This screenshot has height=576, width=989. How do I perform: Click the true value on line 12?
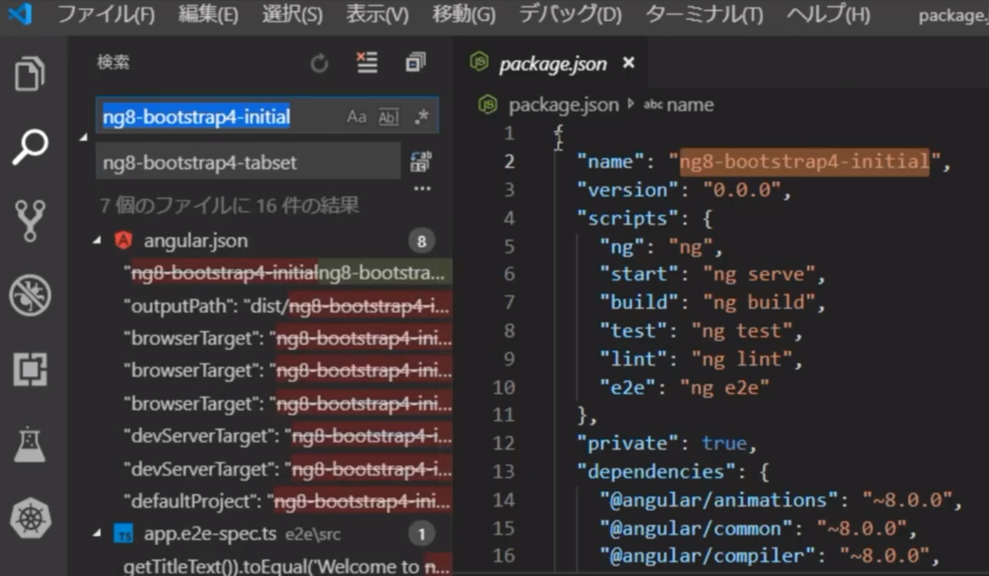(x=724, y=443)
